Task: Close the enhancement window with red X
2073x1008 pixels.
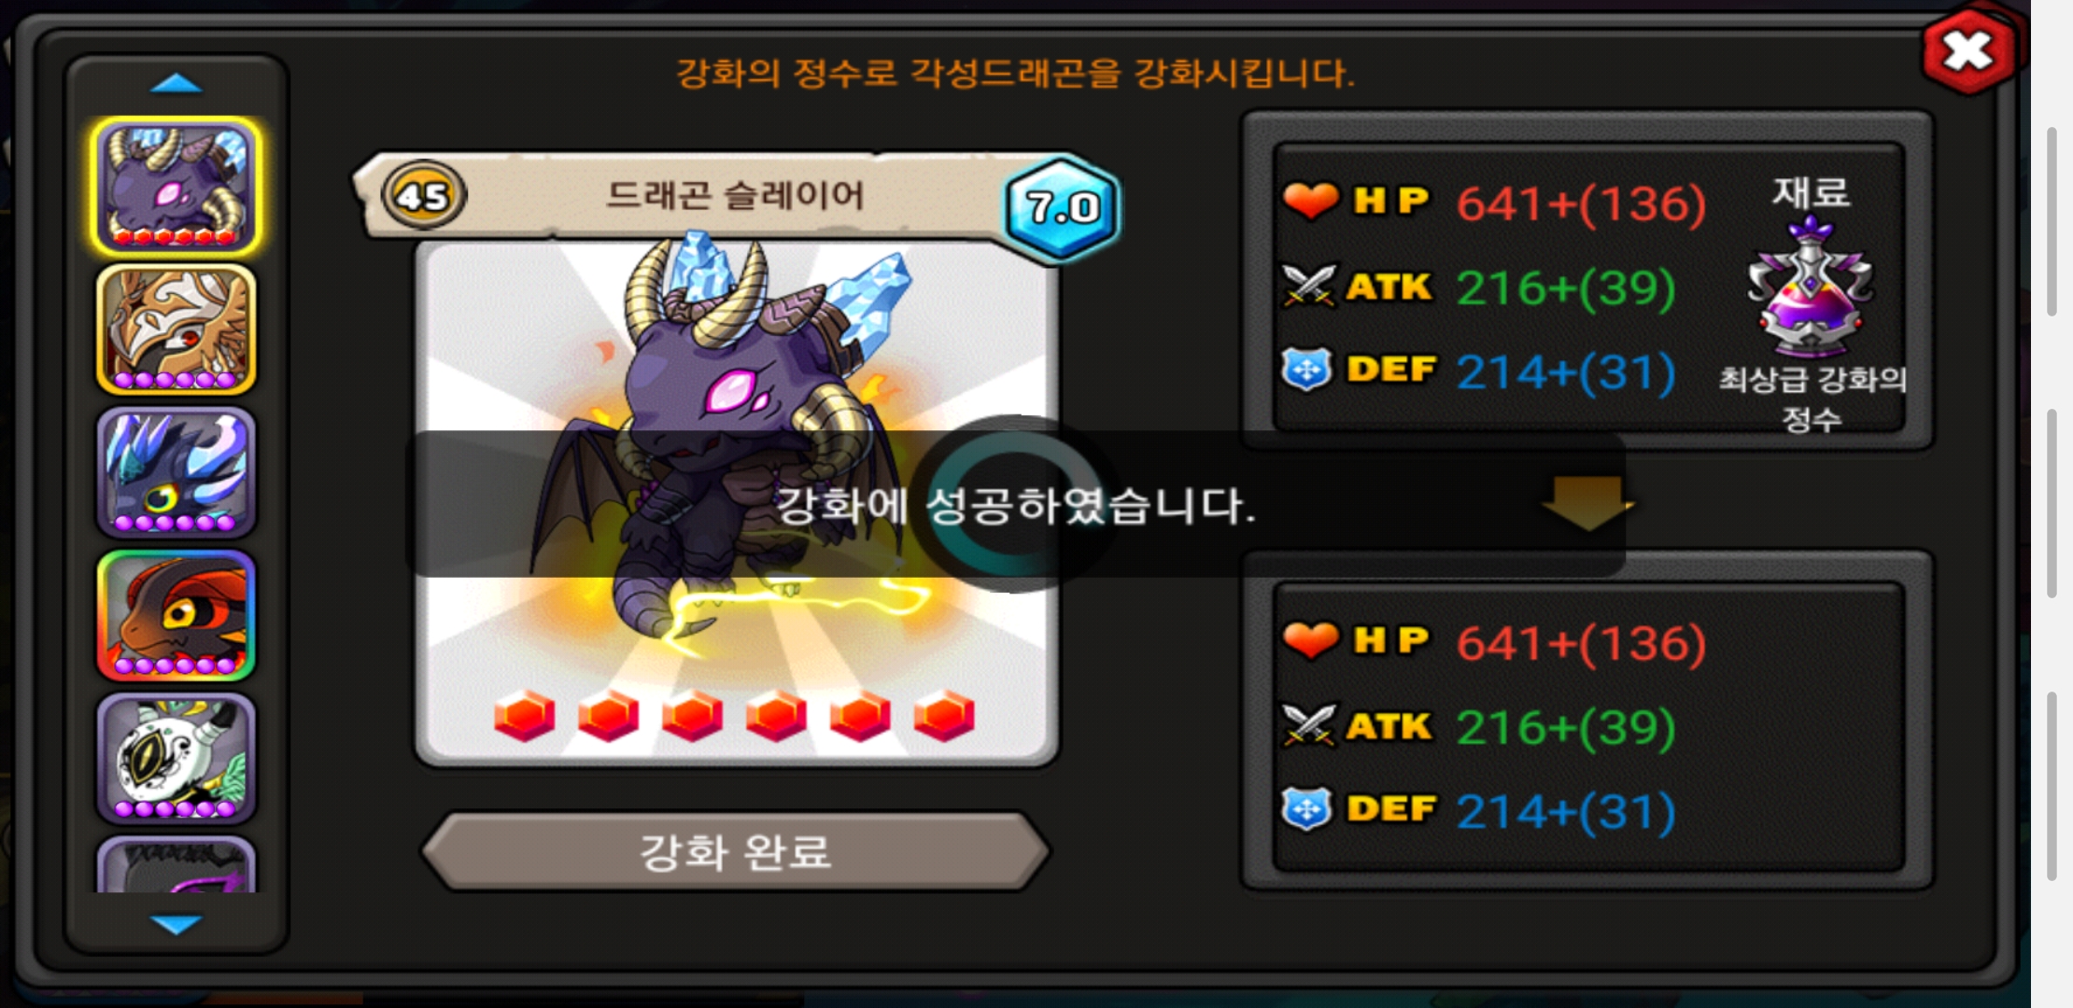Action: (x=1968, y=51)
